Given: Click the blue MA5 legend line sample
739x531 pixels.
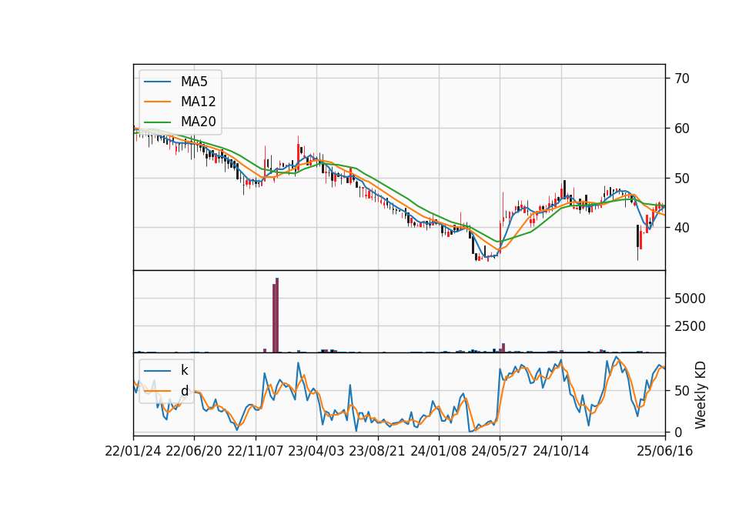Looking at the screenshot, I should [x=157, y=82].
